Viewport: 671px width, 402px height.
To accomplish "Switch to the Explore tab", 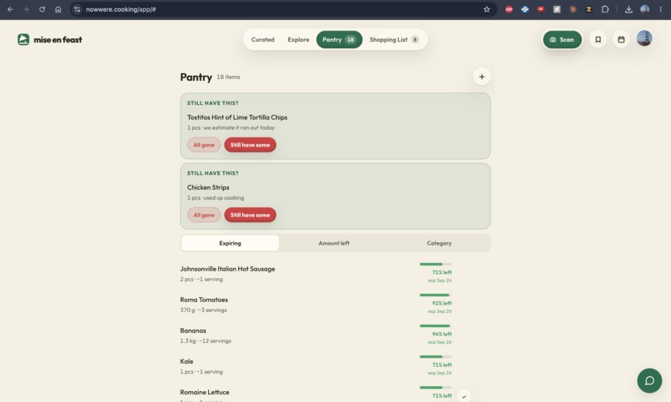I will click(298, 39).
